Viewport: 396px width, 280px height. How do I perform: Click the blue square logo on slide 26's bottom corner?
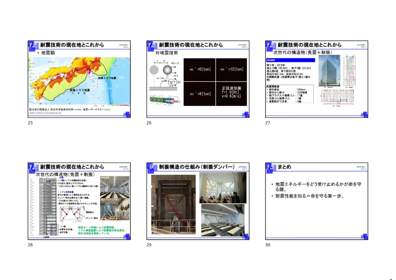tap(245, 114)
